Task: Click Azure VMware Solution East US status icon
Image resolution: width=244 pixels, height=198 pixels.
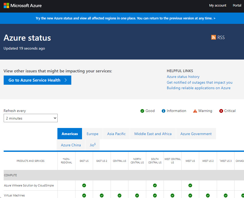Action: [x=84, y=185]
